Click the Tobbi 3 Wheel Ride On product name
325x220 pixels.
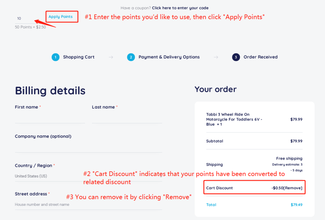click(234, 119)
